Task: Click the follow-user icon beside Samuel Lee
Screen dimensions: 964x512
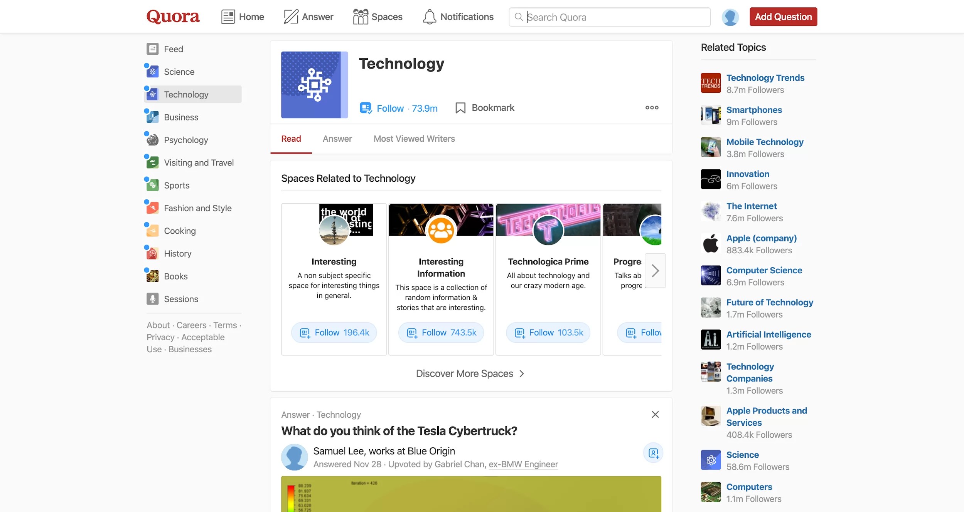Action: [653, 453]
